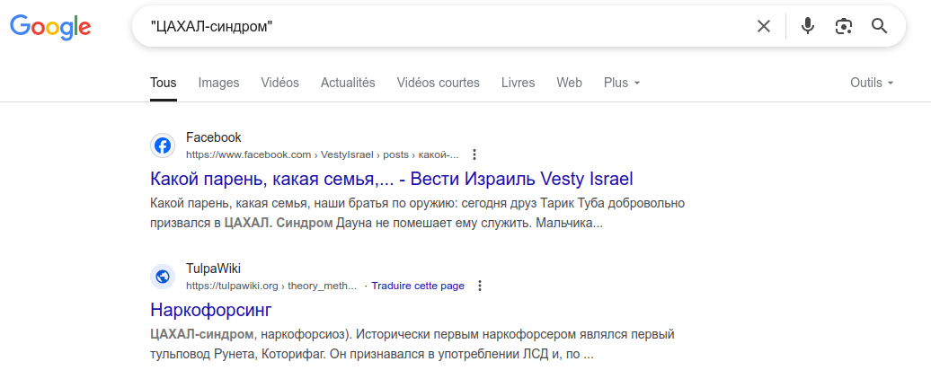
Task: Switch to the Images tab
Action: point(218,83)
